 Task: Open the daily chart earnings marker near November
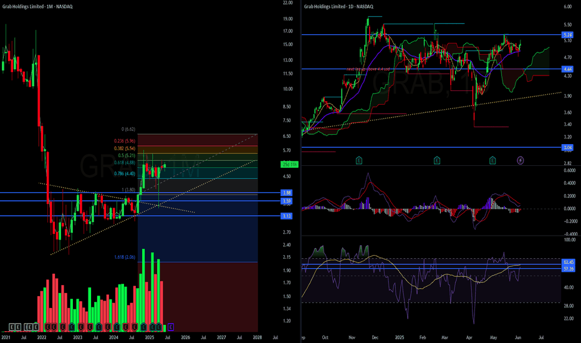(358, 160)
